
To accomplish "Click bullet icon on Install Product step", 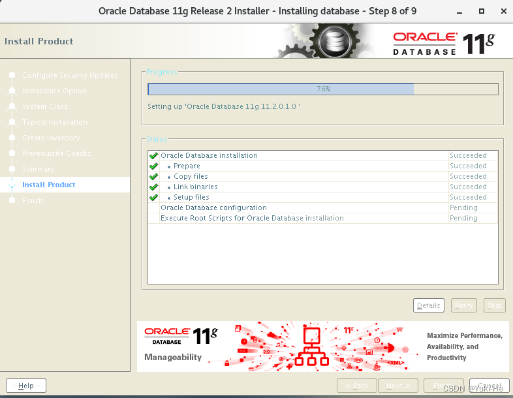I will 12,185.
